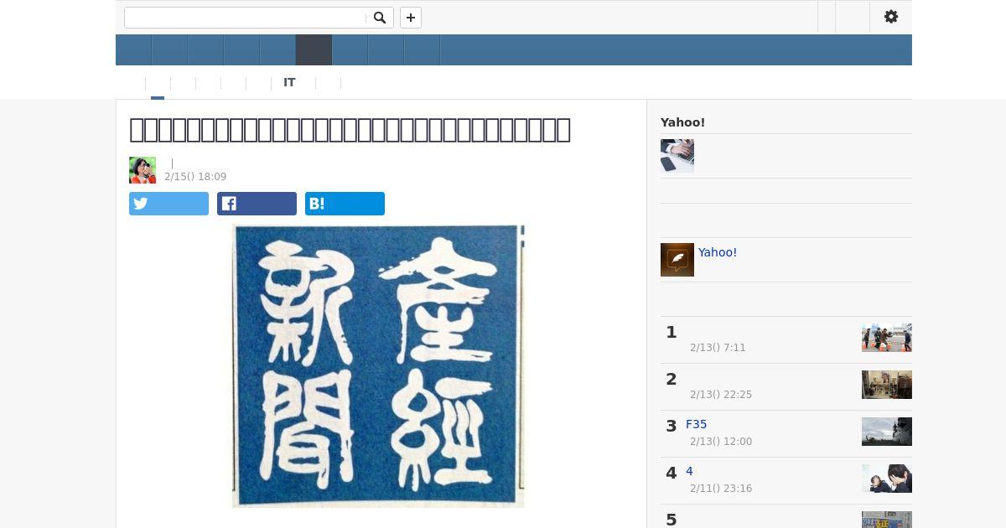Viewport: 1006px width, 528px height.
Task: Open the blue newspaper logo article image
Action: (378, 365)
